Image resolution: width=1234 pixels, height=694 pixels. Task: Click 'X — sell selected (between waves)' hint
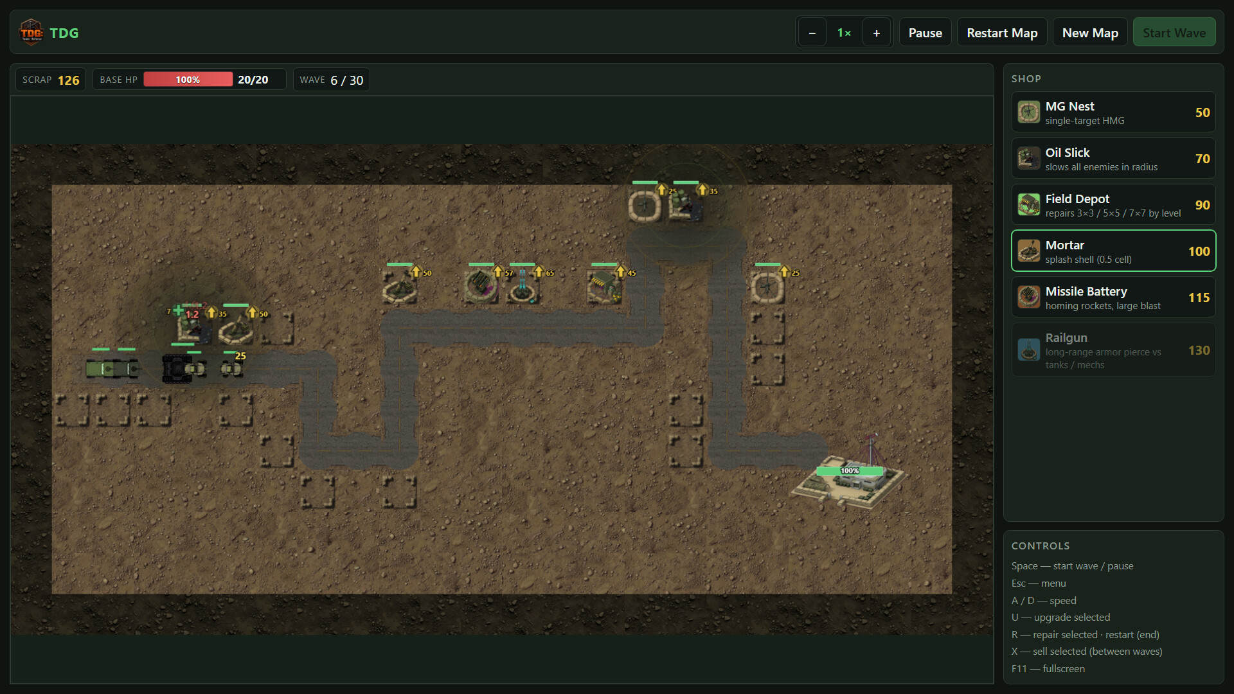point(1087,652)
